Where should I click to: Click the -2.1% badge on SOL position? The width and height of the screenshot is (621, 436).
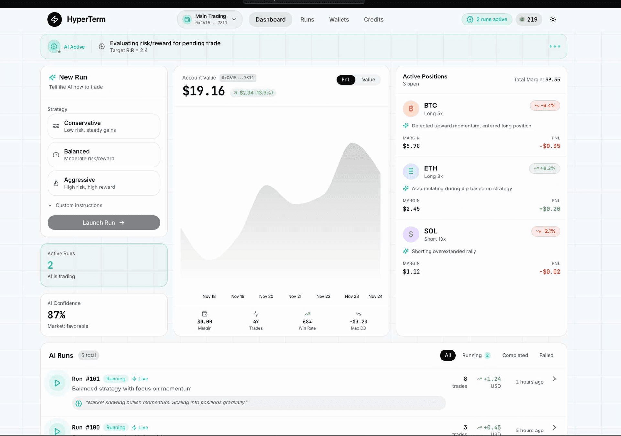tap(546, 231)
